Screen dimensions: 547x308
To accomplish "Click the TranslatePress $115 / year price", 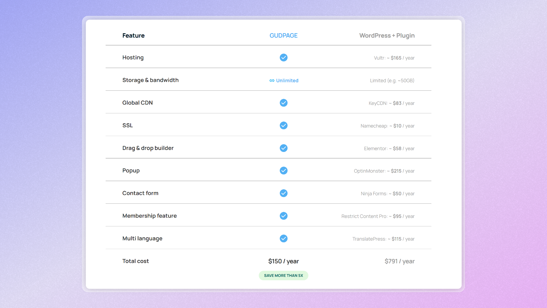I will pyautogui.click(x=384, y=239).
